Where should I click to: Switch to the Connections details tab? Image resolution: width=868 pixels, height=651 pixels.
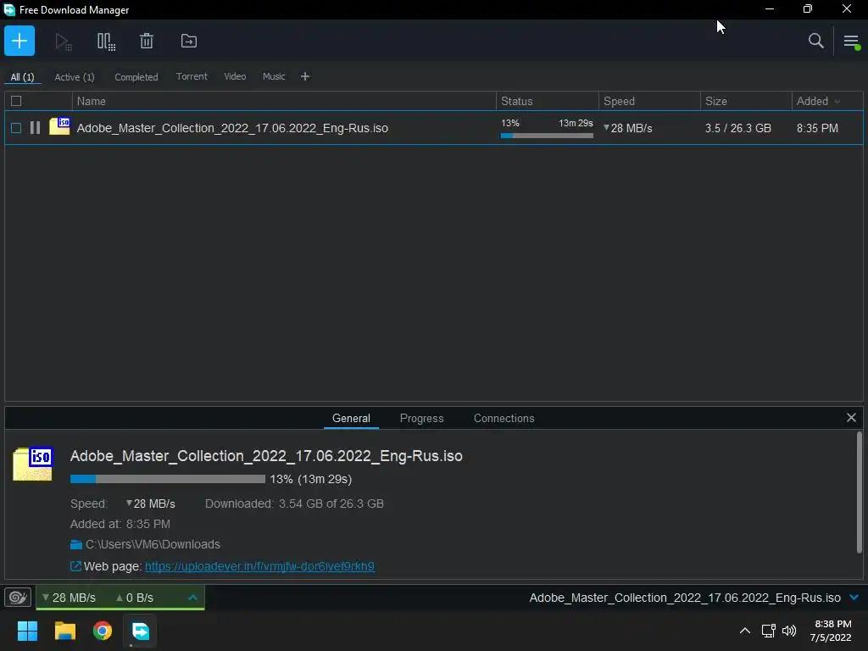504,419
